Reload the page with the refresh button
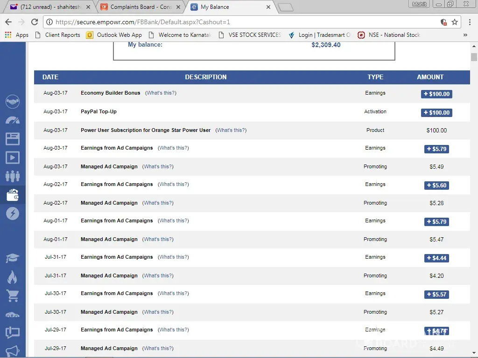The height and width of the screenshot is (358, 478). [35, 22]
